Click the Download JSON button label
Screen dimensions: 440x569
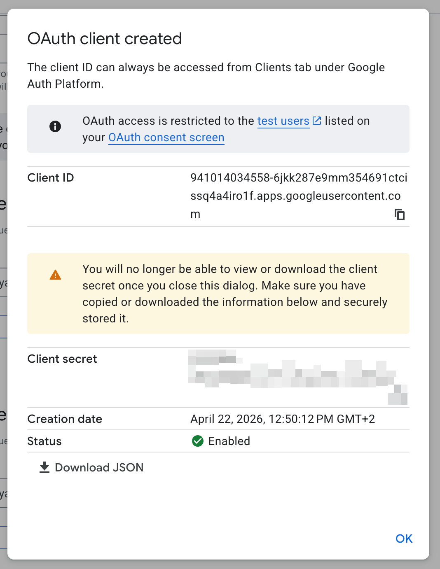[99, 468]
